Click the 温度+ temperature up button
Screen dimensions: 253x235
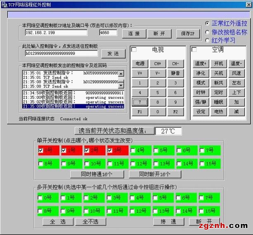coord(201,64)
